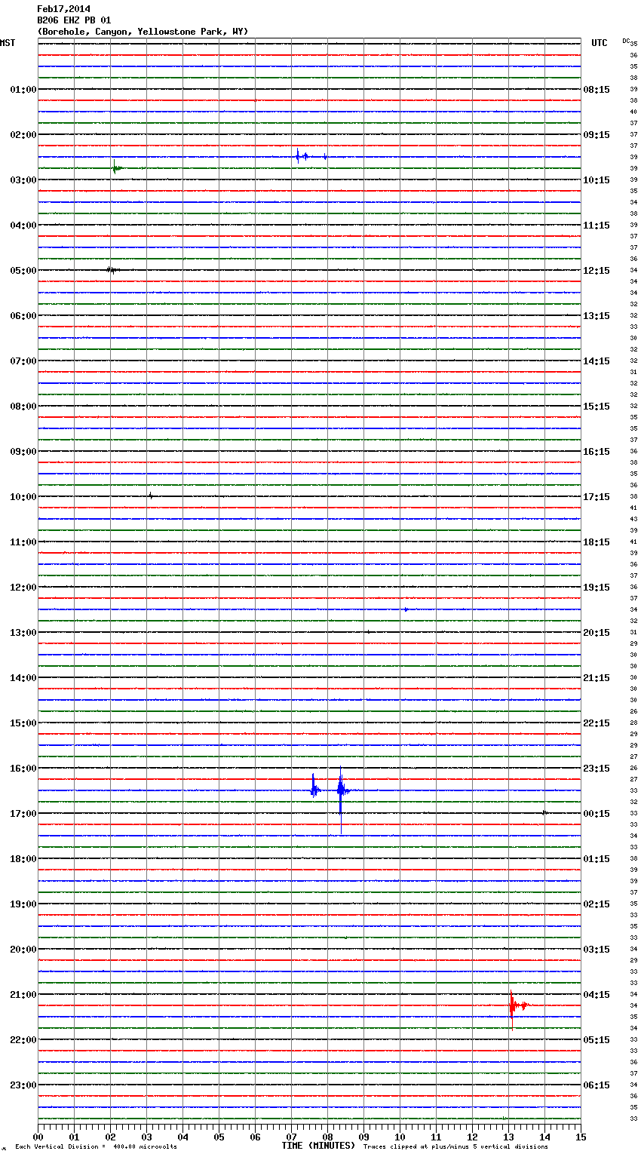Select the B206 EHZ PB 01 station label
The height and width of the screenshot is (1157, 641).
74,20
